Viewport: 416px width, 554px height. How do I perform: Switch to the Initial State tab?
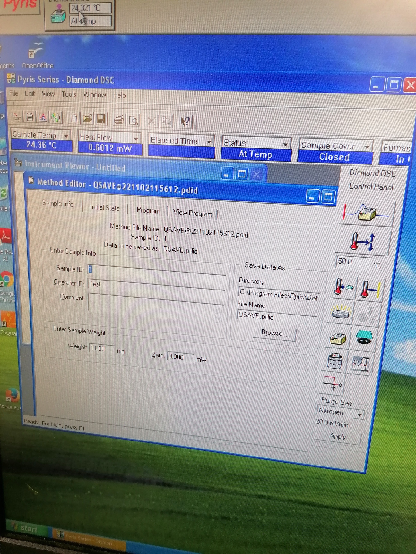click(105, 207)
